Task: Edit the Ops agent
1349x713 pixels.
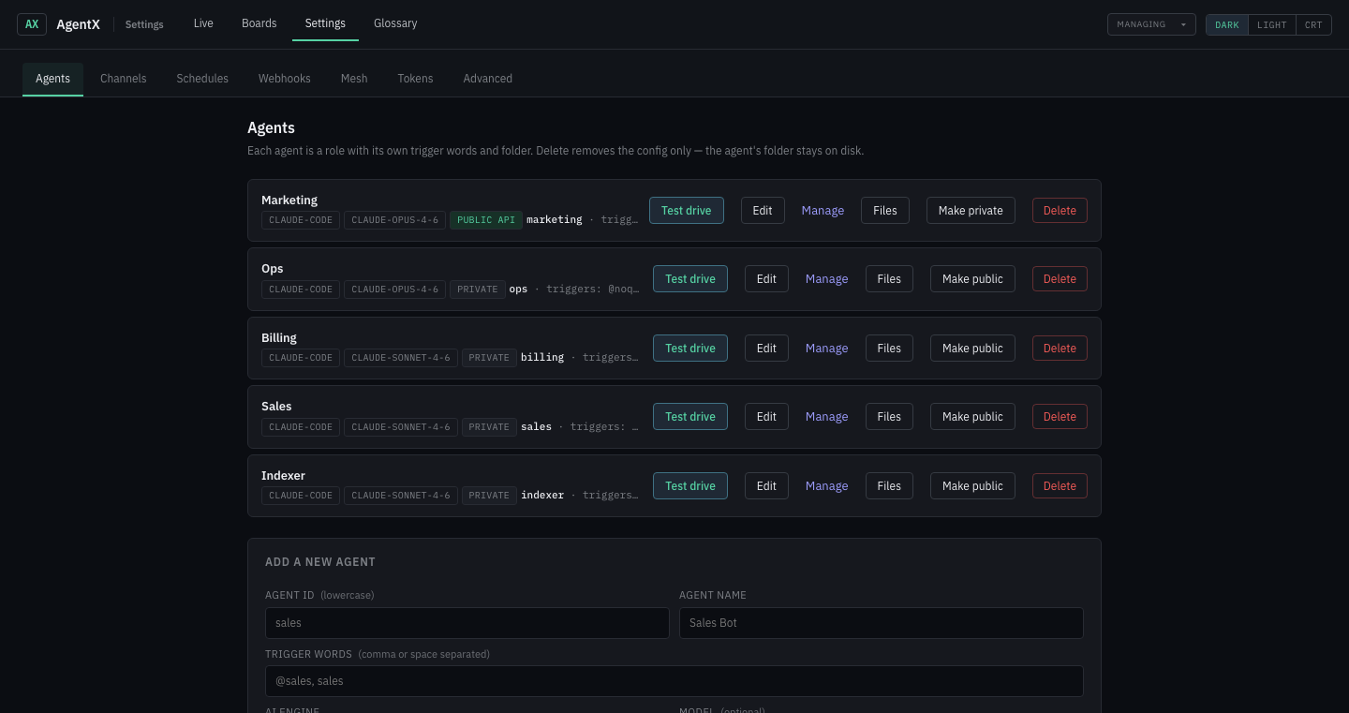Action: point(766,279)
